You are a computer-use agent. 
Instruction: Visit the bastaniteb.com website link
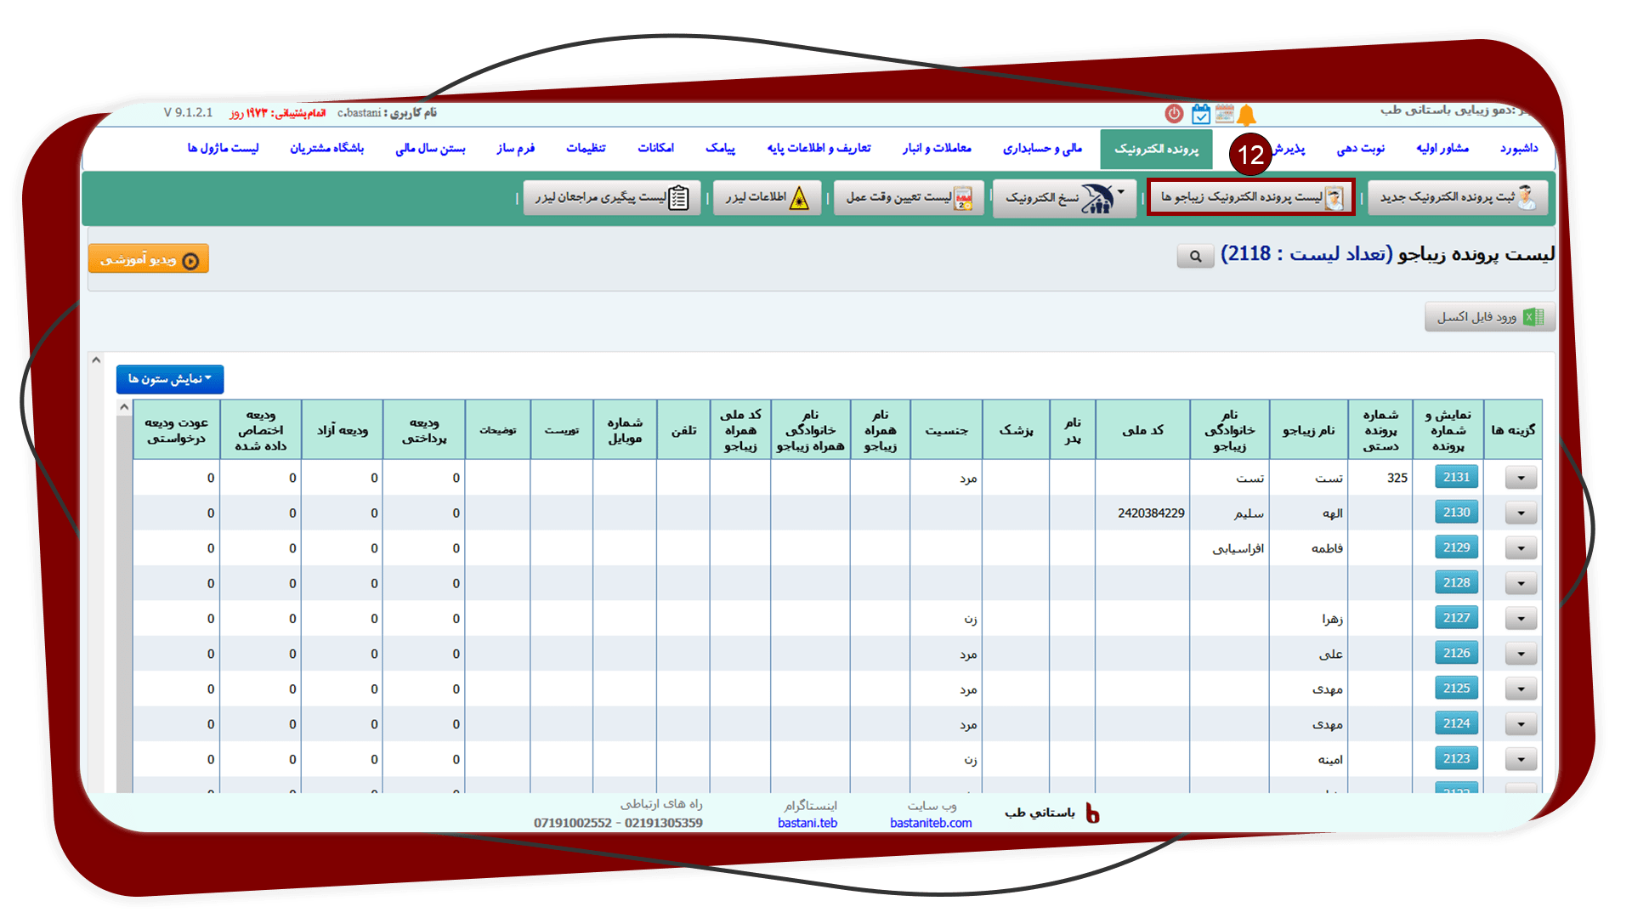coord(931,823)
